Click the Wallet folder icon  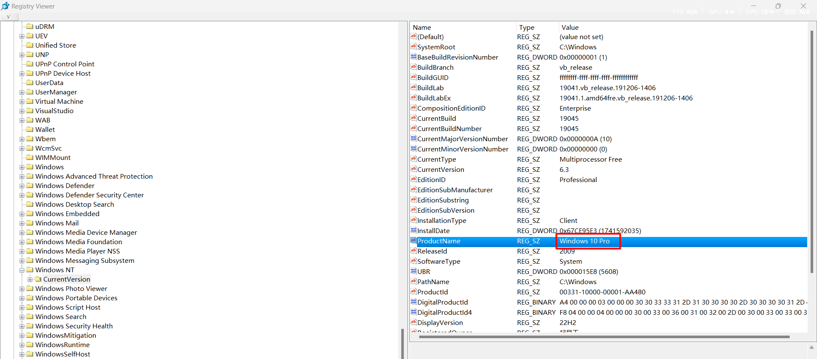pos(30,129)
